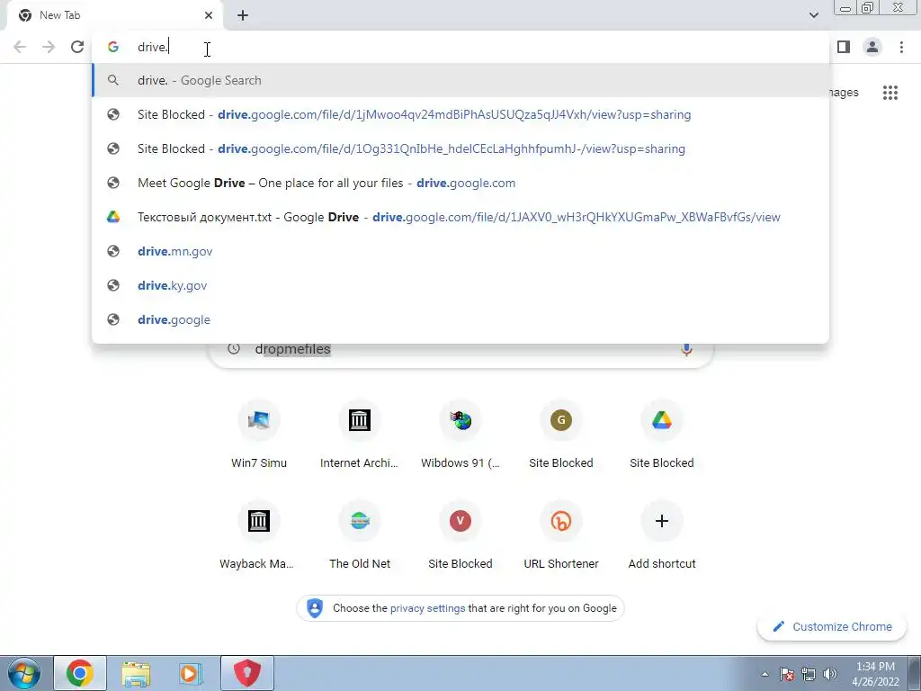Open a new tab with the plus button

click(x=243, y=15)
